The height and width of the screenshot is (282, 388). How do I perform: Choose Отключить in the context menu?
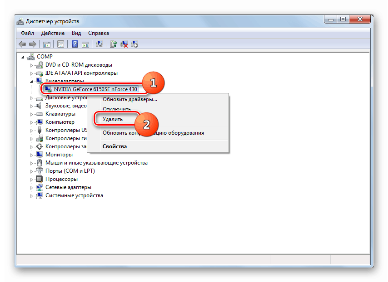158,109
